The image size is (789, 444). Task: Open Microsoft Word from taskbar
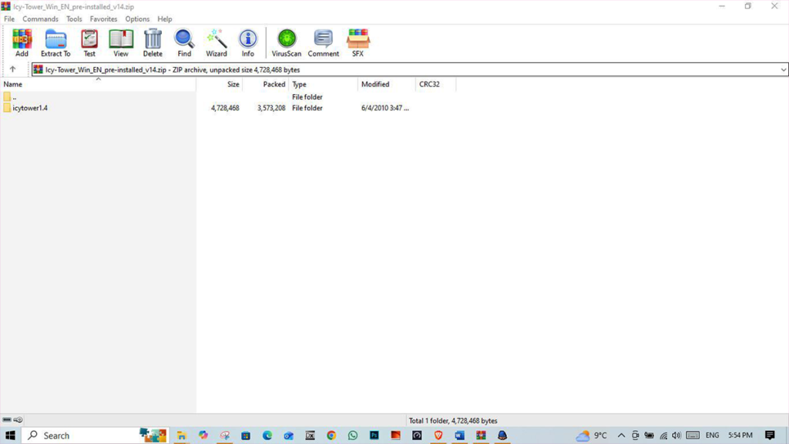[459, 436]
